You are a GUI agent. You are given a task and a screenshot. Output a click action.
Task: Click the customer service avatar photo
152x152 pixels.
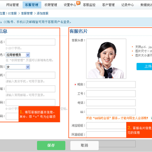point(106,59)
